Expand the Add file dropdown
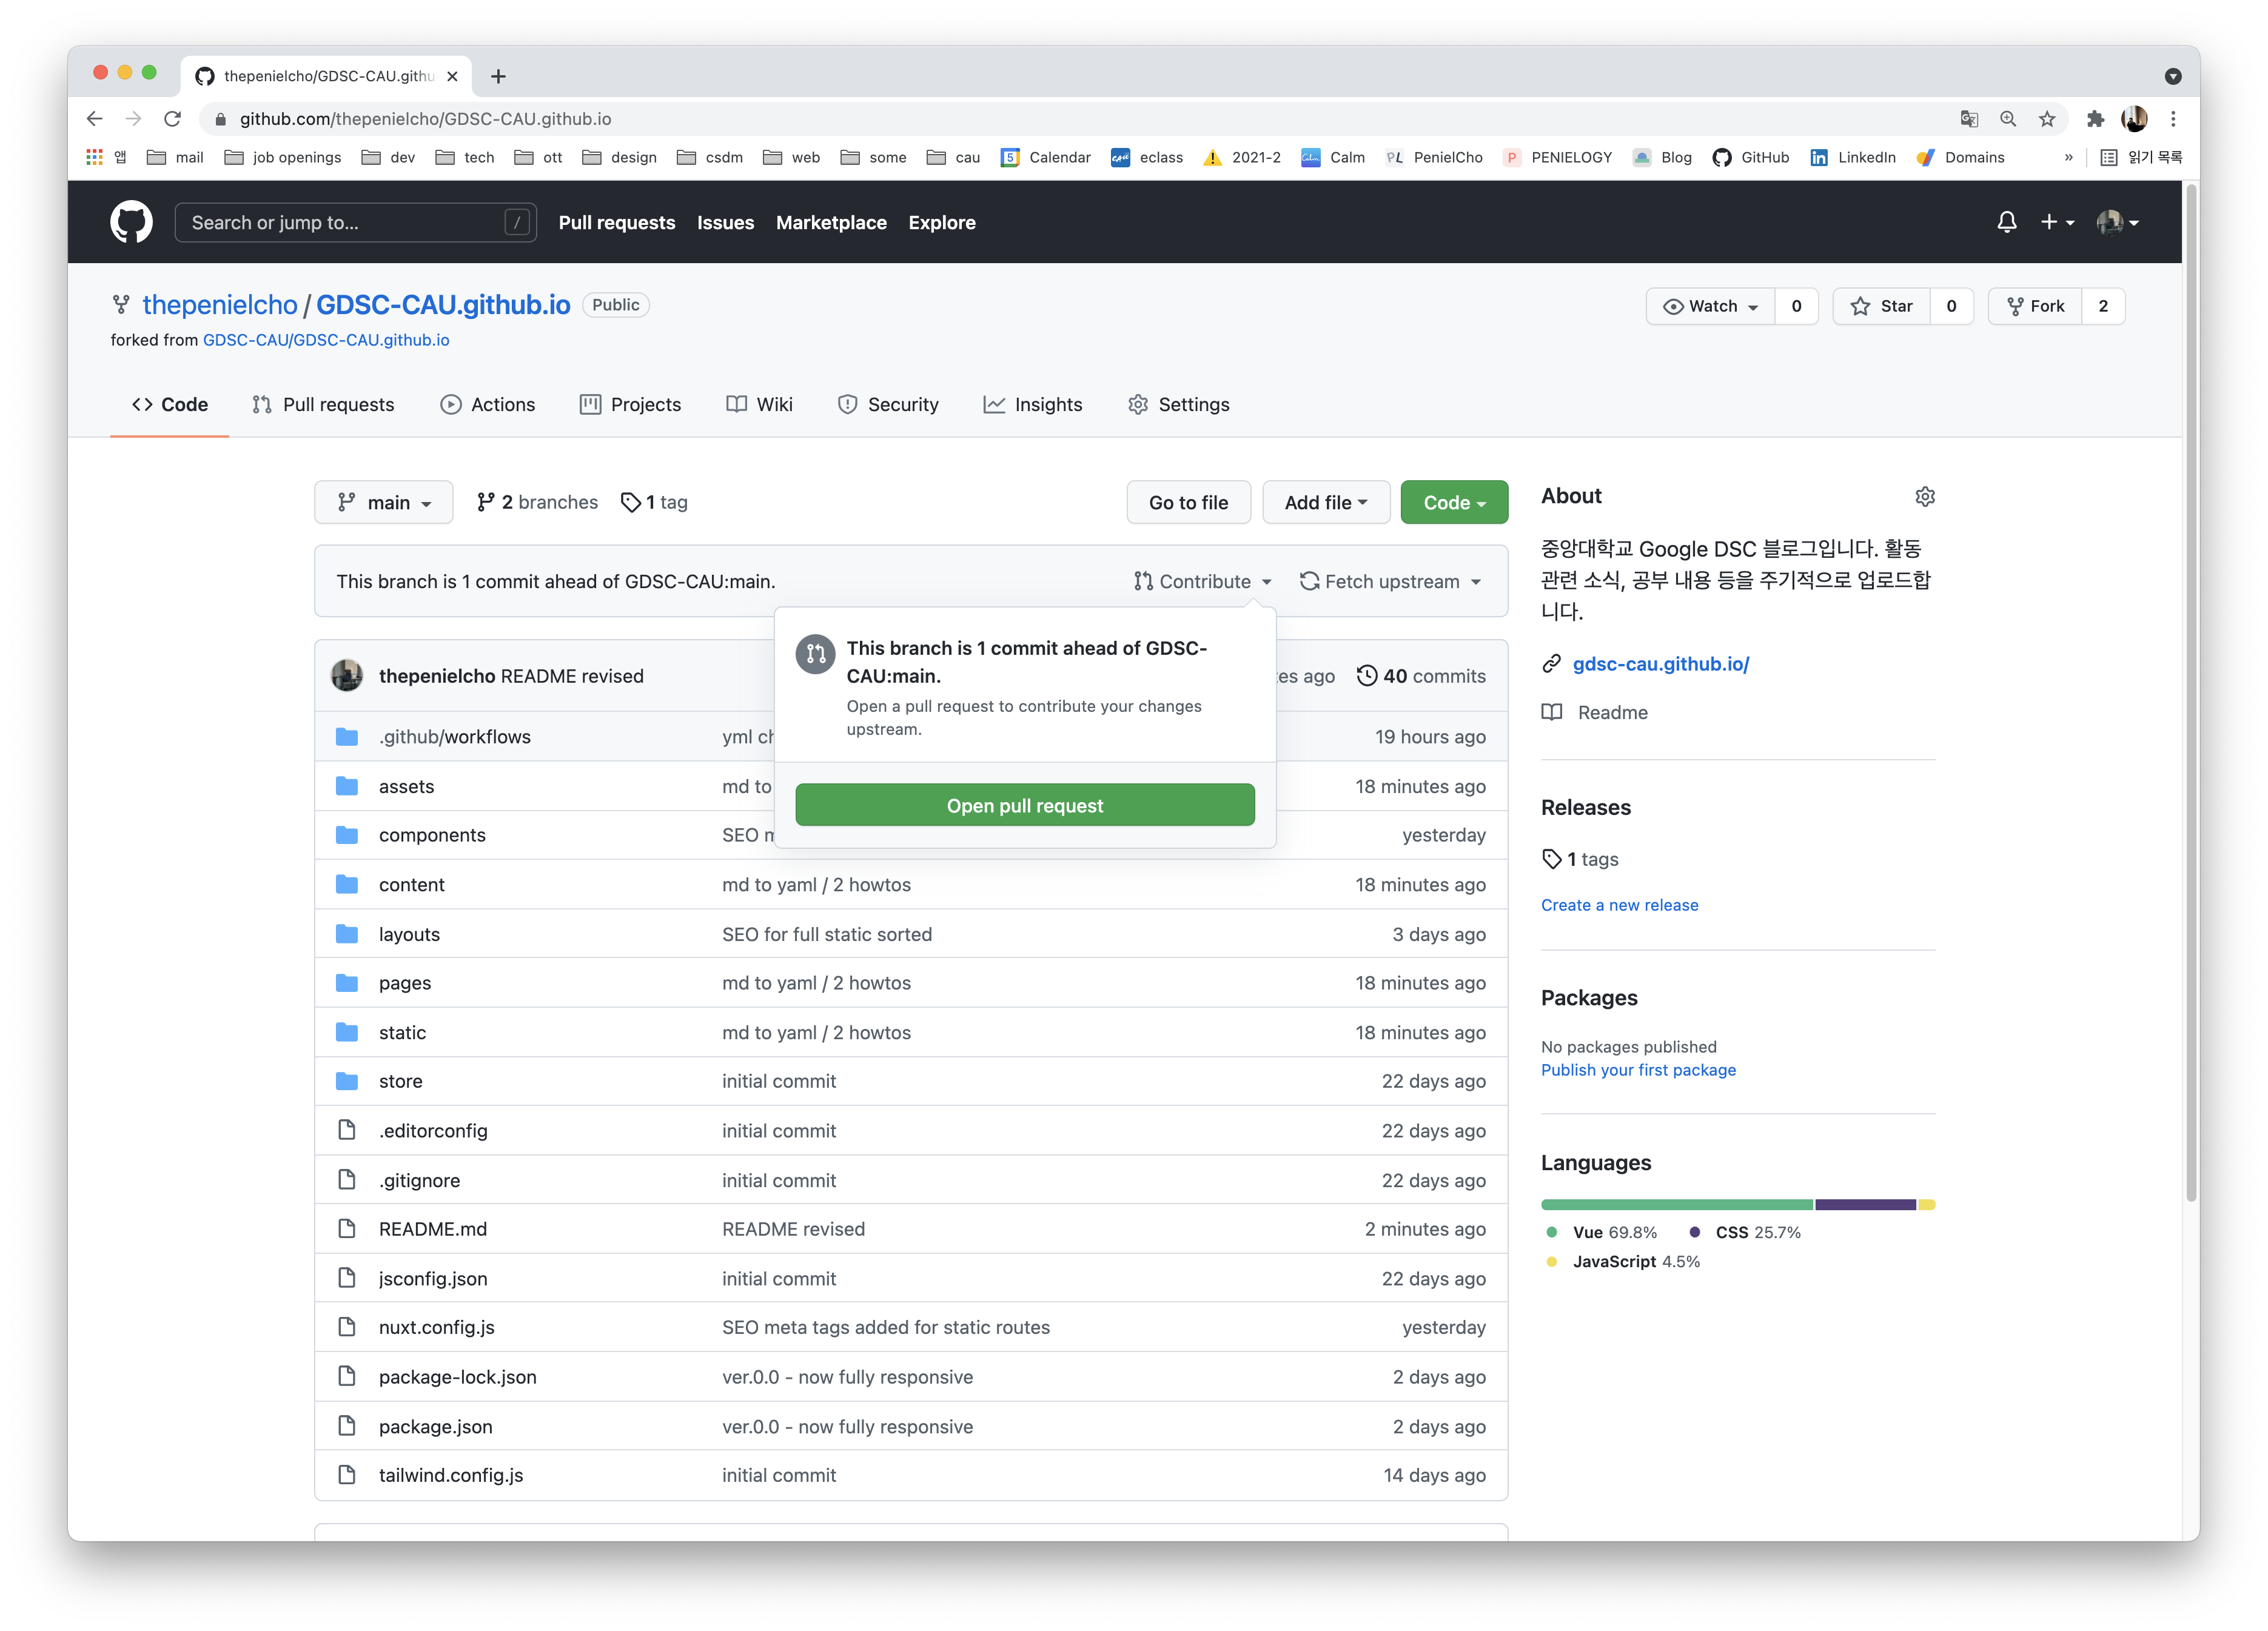The image size is (2268, 1631). point(1326,502)
